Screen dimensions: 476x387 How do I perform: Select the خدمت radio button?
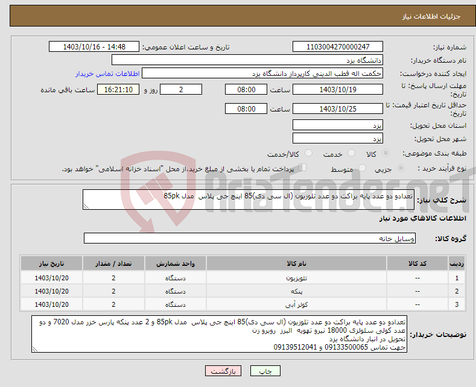click(x=351, y=153)
